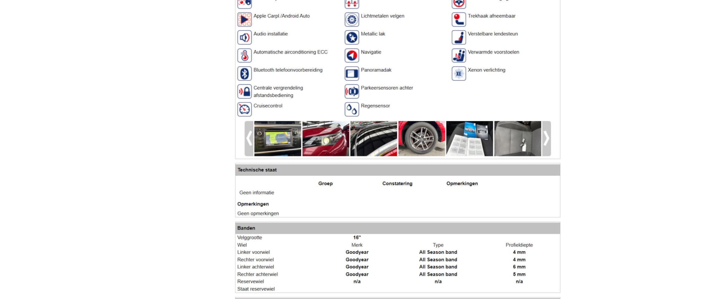Click the Metallic lak star icon
This screenshot has width=724, height=299.
(352, 37)
